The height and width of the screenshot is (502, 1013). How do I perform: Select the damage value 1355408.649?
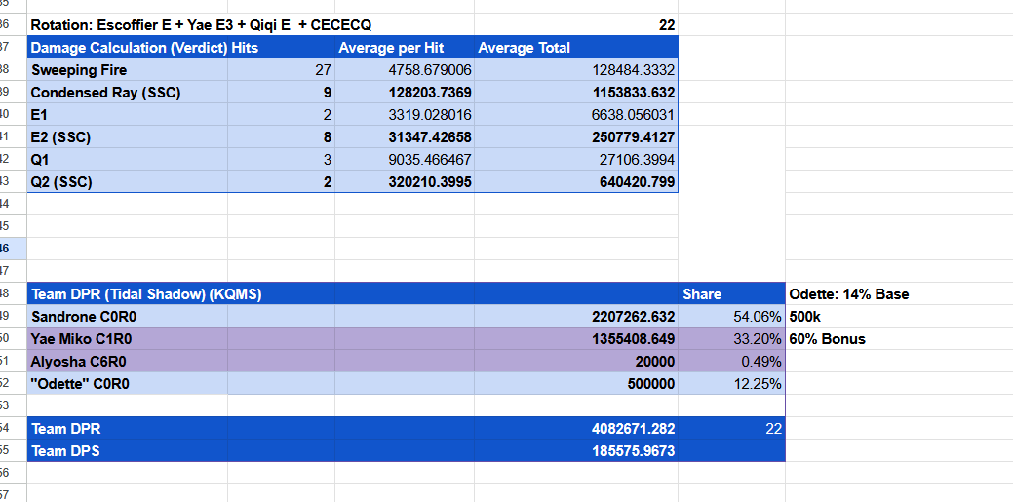575,338
